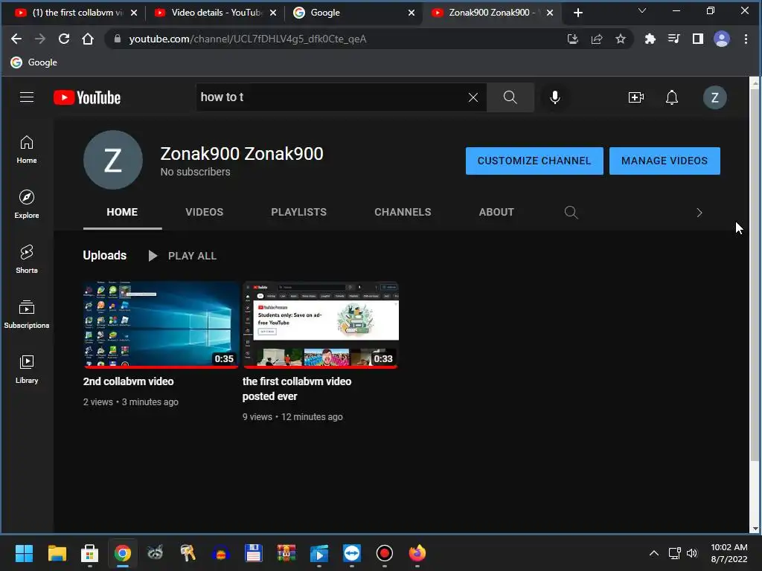This screenshot has height=571, width=762.
Task: Select the channel HOME tab
Action: pyautogui.click(x=122, y=212)
